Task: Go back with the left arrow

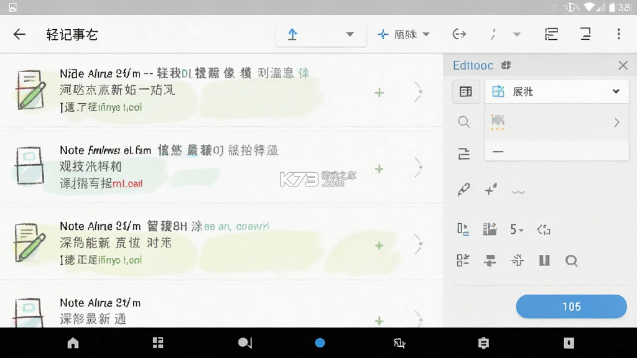Action: pos(19,35)
